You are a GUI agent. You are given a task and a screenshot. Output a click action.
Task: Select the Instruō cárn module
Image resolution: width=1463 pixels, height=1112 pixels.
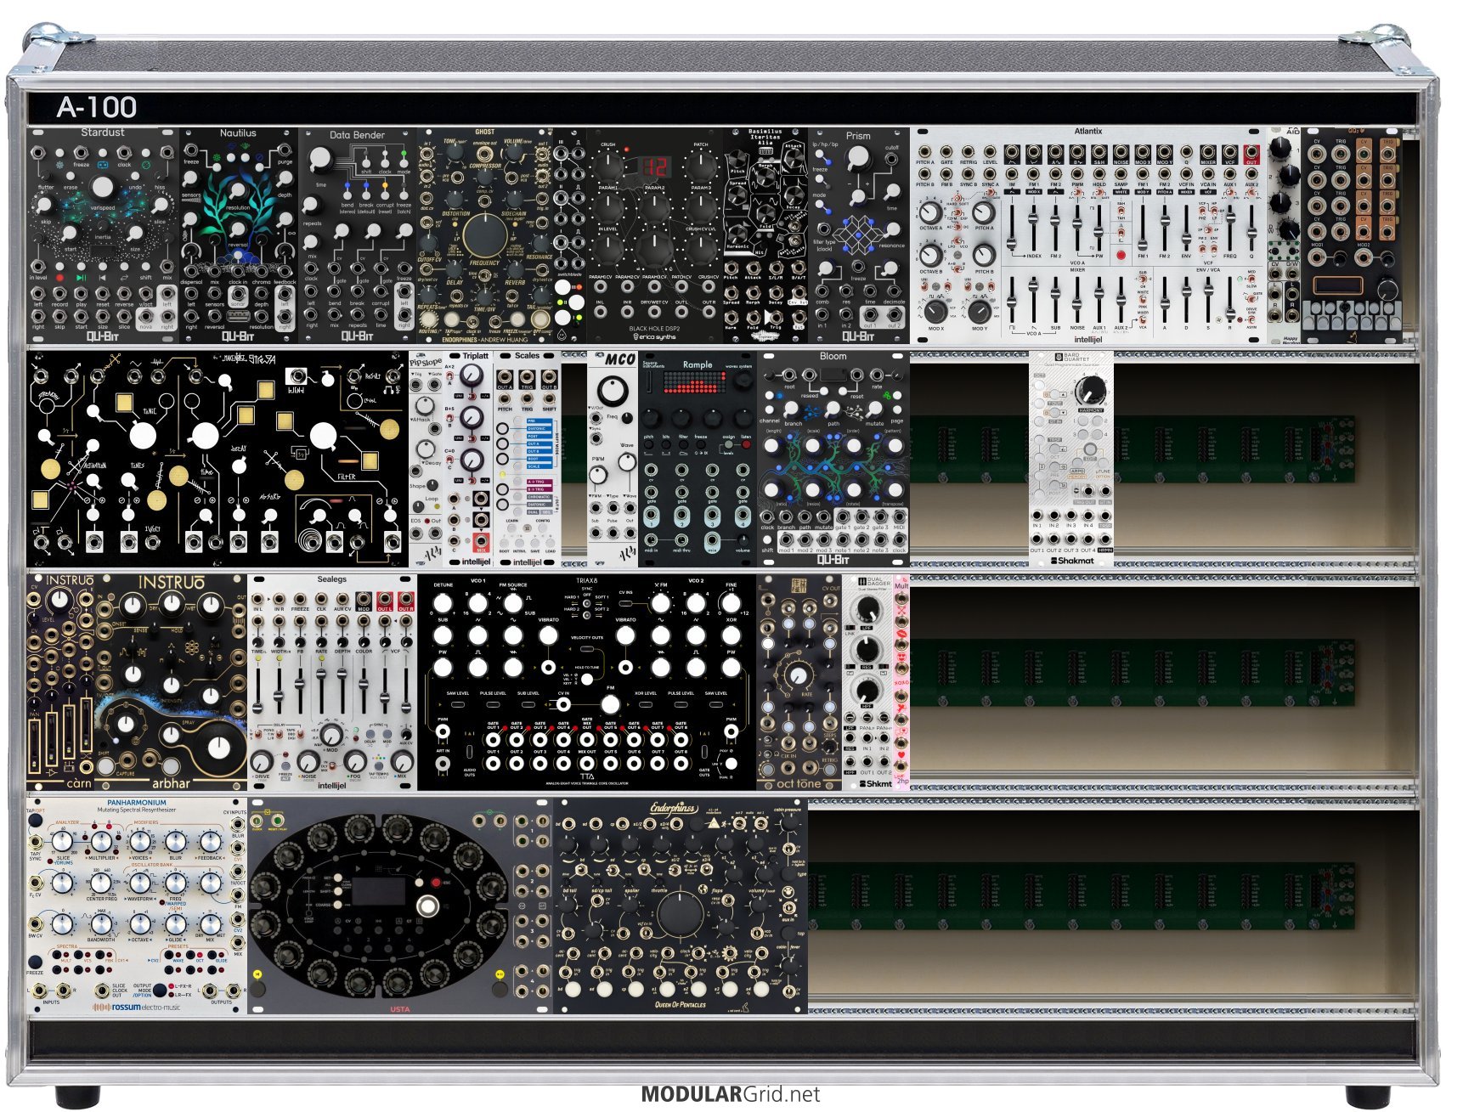point(61,682)
